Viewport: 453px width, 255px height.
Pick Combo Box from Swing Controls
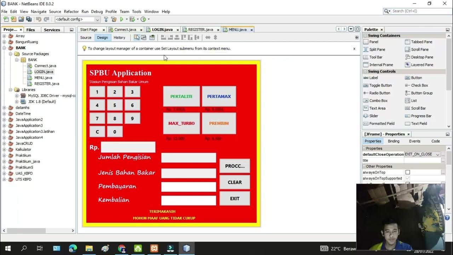pyautogui.click(x=375, y=101)
